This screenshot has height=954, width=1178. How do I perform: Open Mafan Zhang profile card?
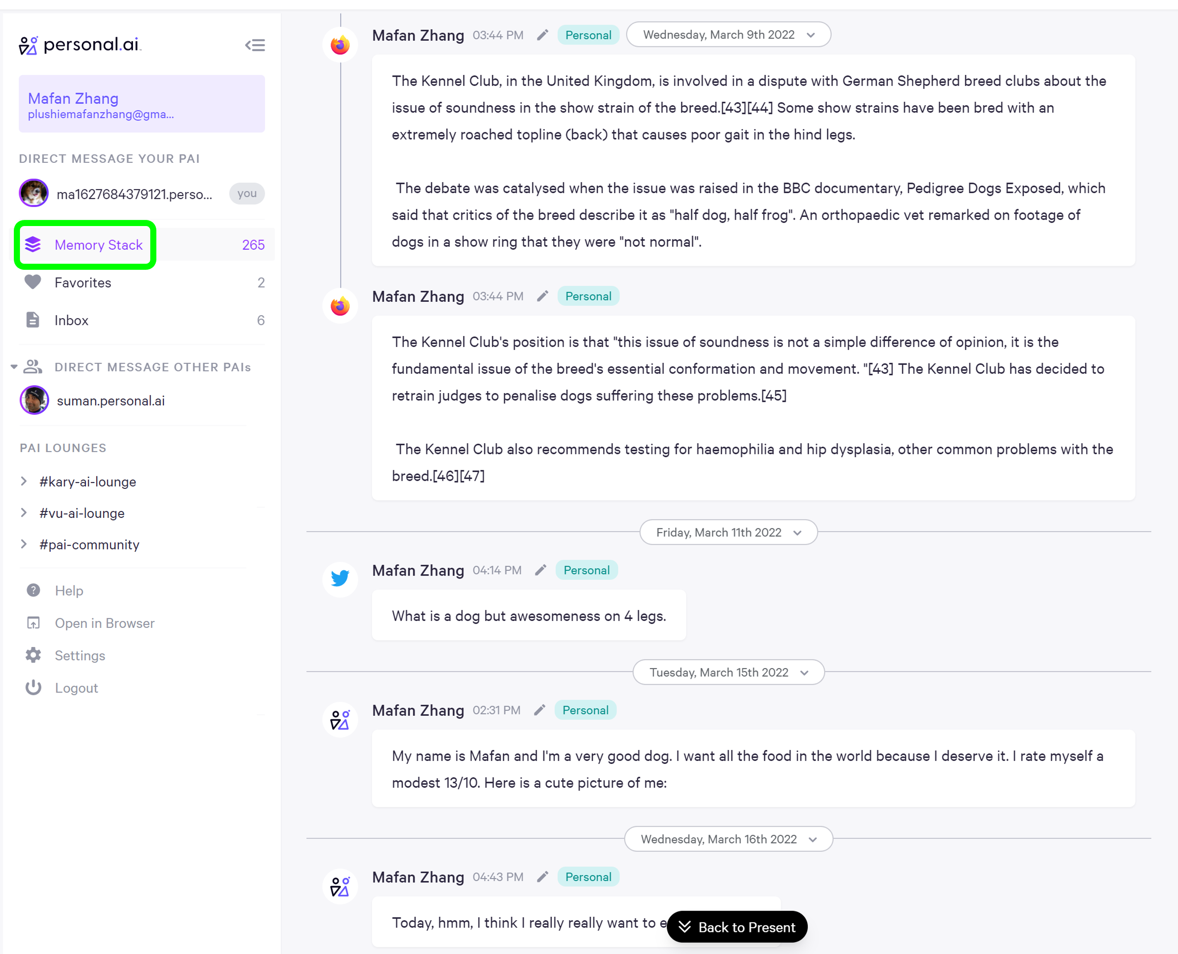pos(142,104)
